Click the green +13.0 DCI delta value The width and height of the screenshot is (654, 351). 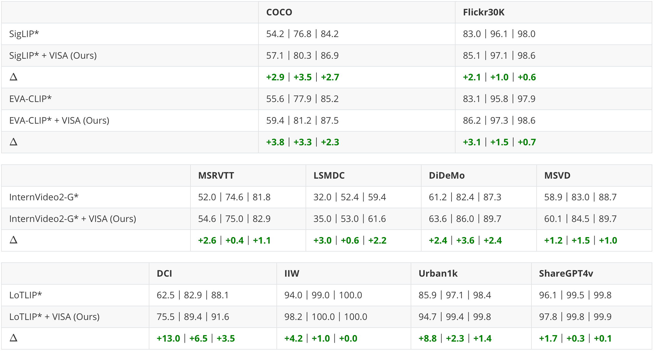coord(168,338)
